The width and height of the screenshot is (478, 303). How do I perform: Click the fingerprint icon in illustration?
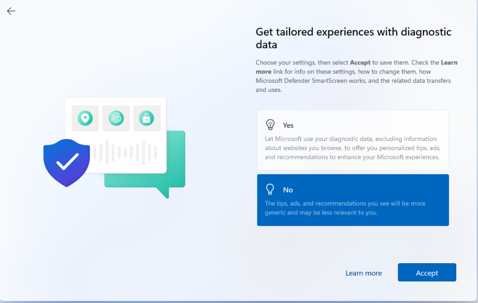click(116, 118)
